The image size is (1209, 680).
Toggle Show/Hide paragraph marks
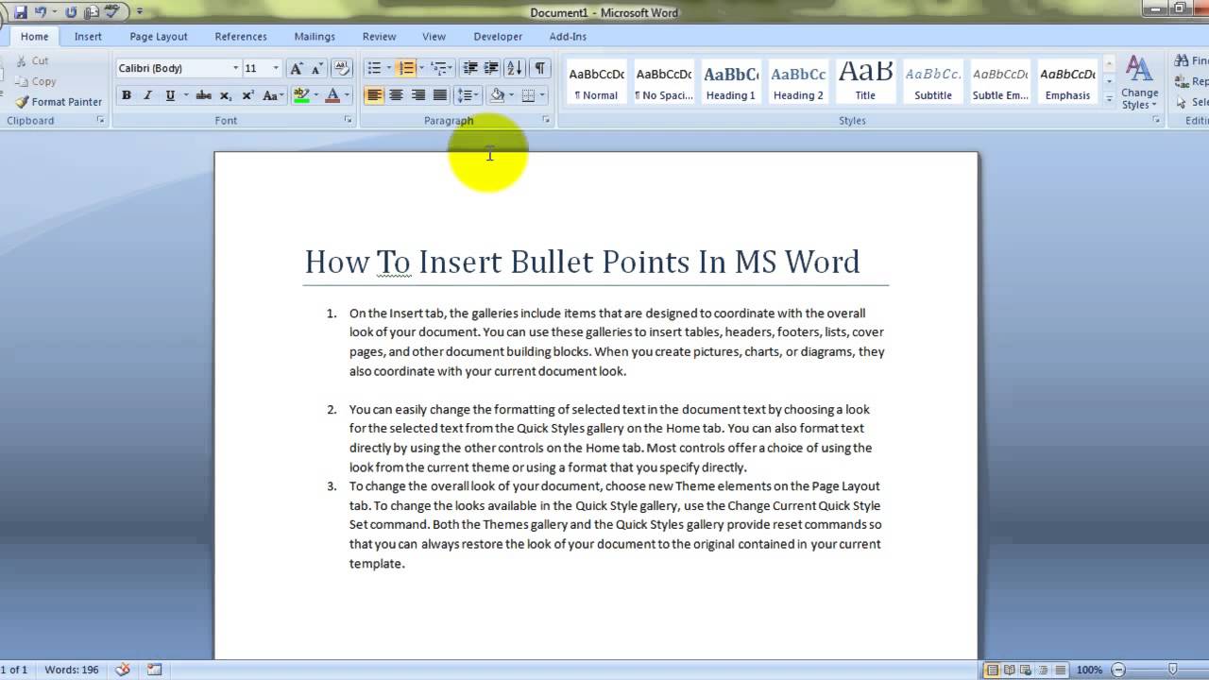coord(540,68)
